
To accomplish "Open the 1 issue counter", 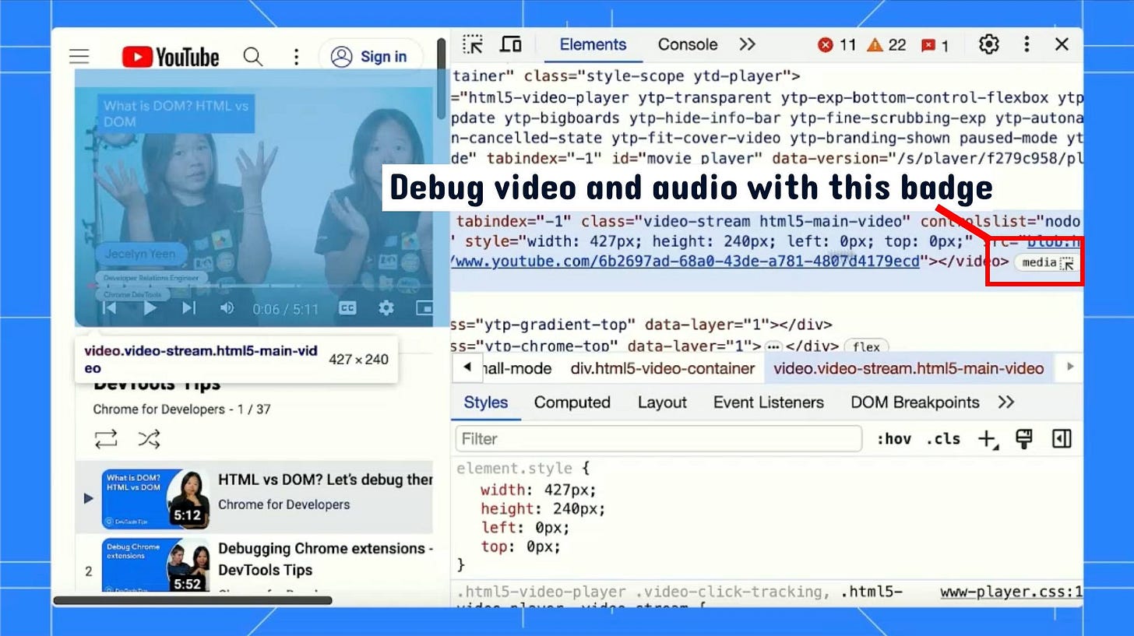I will pos(935,45).
